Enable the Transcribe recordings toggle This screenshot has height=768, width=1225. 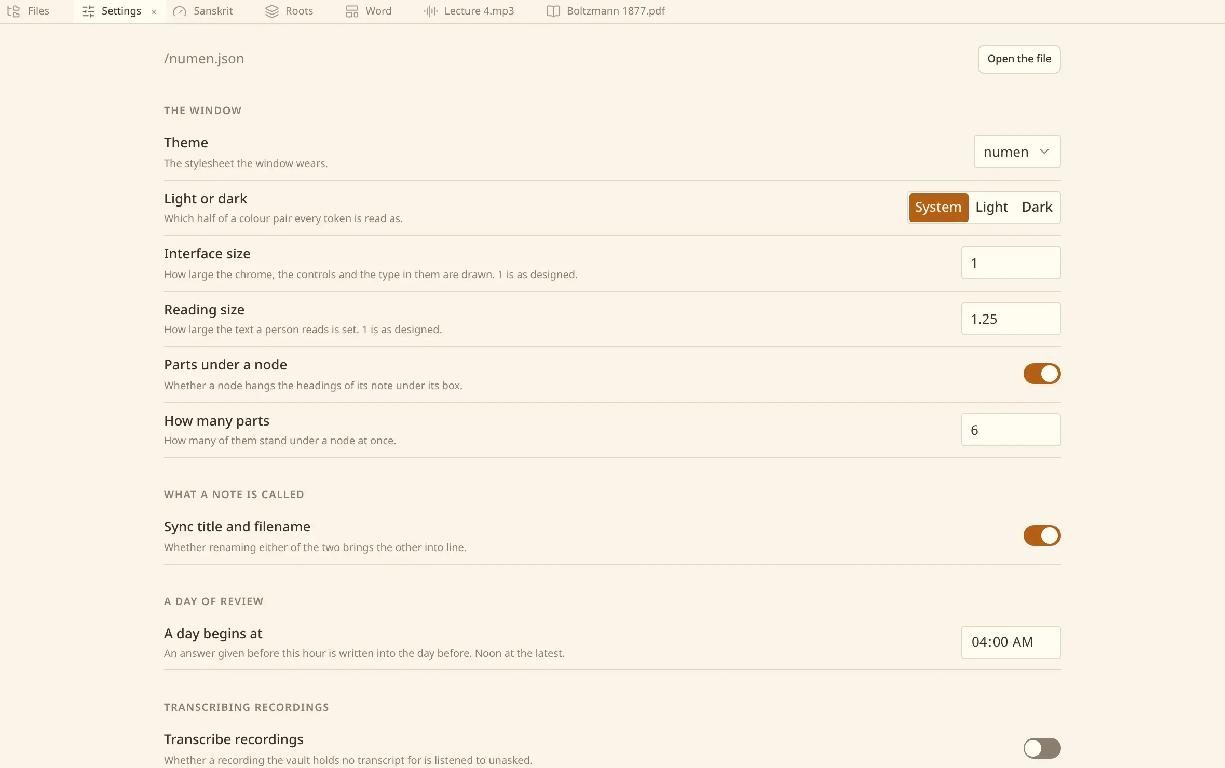(x=1042, y=748)
